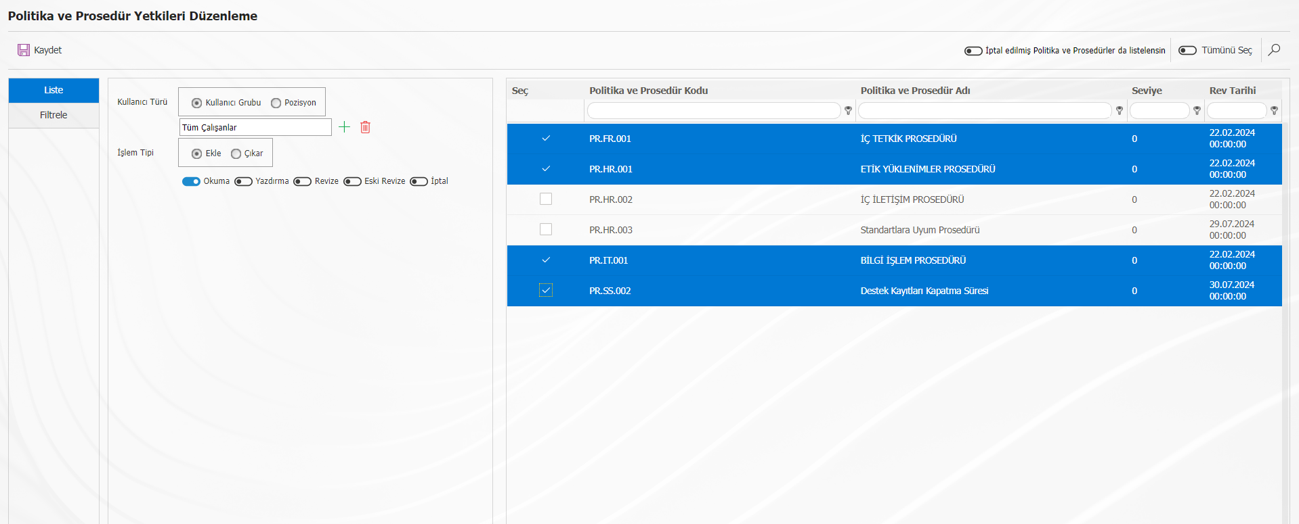Viewport: 1299px width, 524px height.
Task: Sort by Rev Tarihi column header
Action: [1233, 91]
